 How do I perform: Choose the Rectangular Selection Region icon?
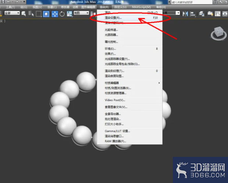click(39, 14)
